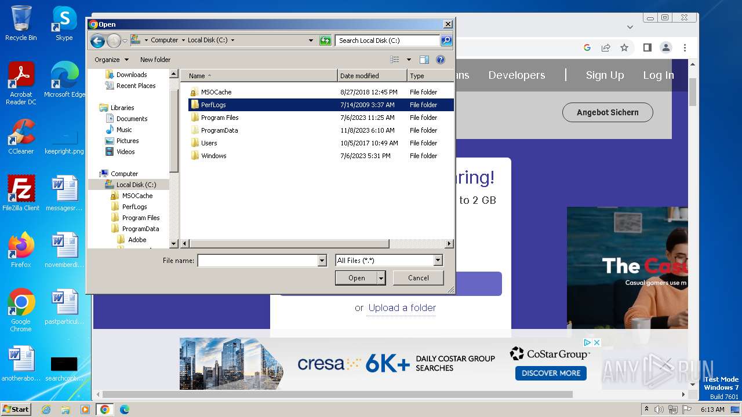Select keepright.png desktop file

64,140
